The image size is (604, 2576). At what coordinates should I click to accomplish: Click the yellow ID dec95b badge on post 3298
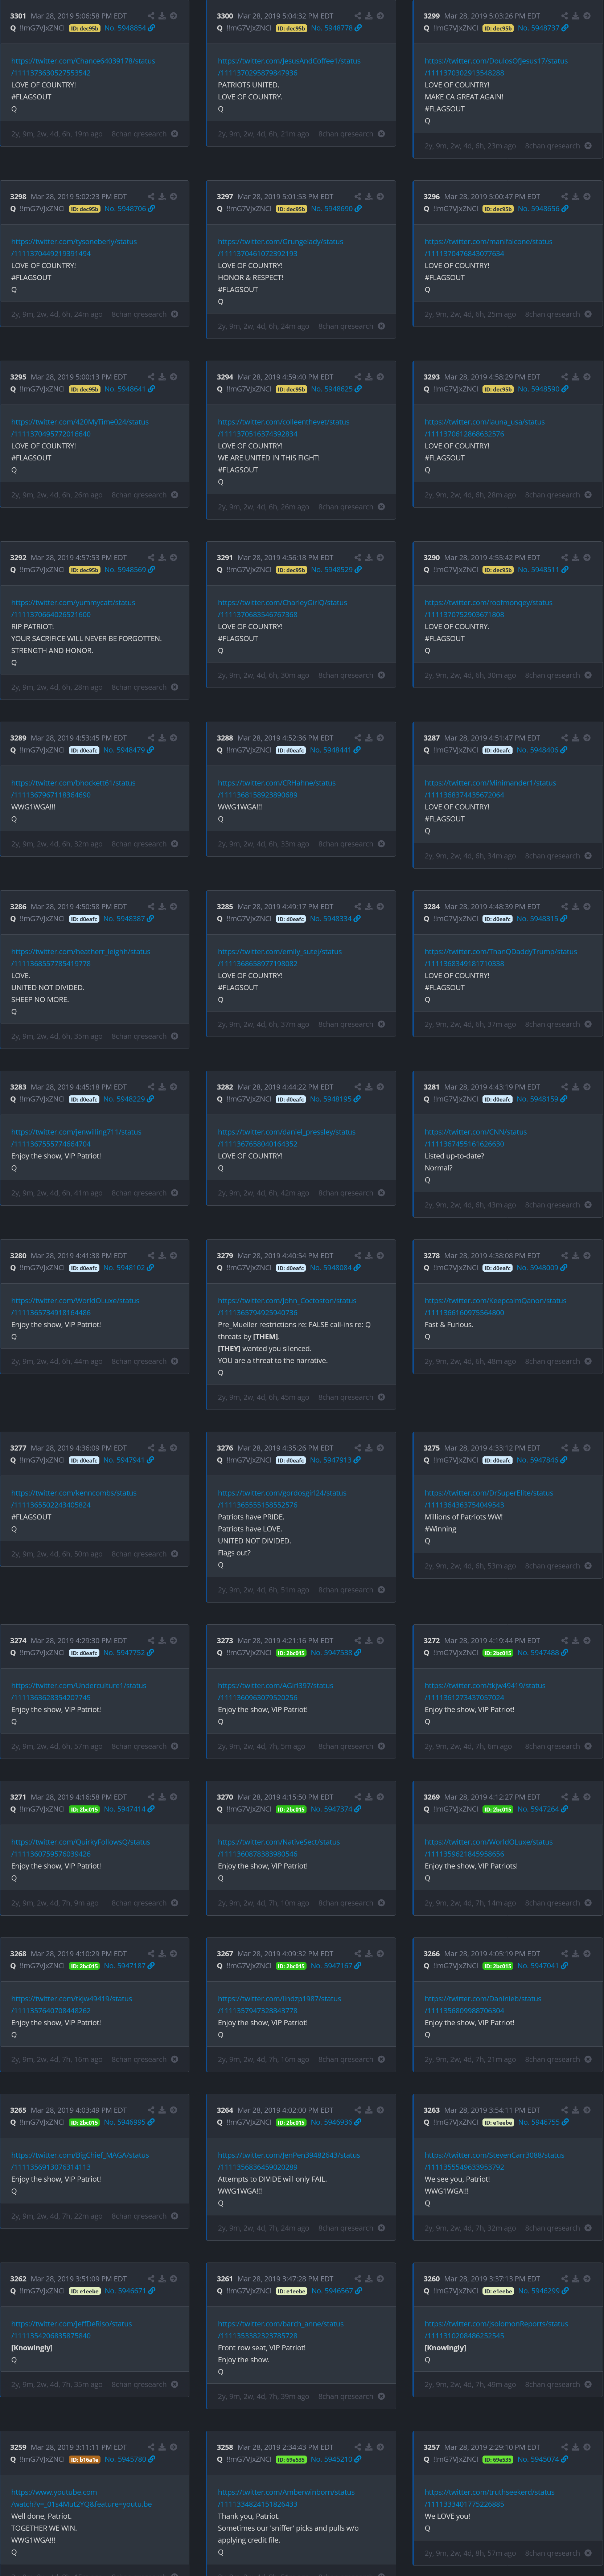click(x=85, y=209)
